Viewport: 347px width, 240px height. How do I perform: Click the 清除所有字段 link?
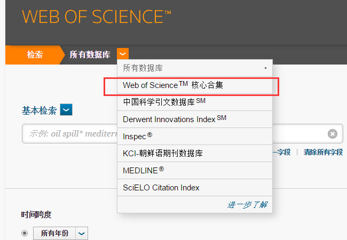(x=323, y=152)
